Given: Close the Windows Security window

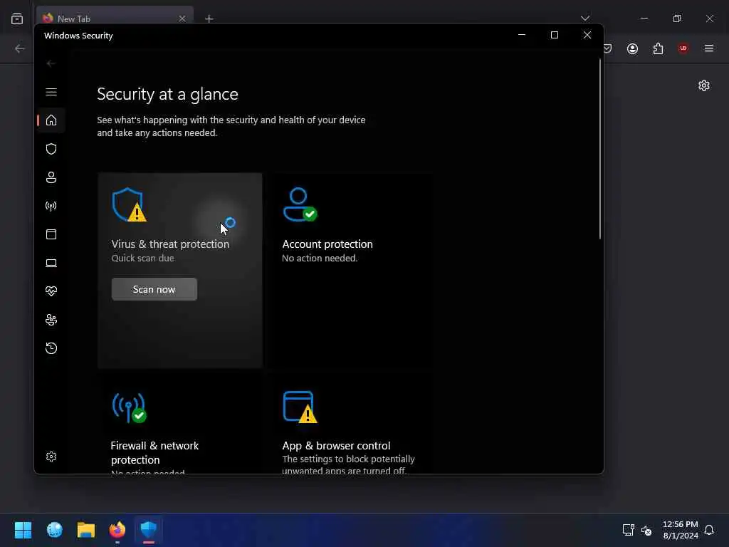Looking at the screenshot, I should (587, 35).
